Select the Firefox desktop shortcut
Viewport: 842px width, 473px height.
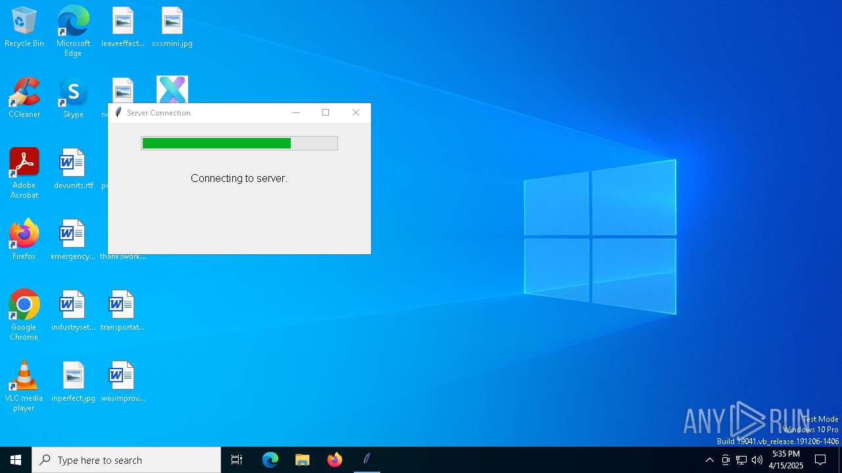click(24, 240)
